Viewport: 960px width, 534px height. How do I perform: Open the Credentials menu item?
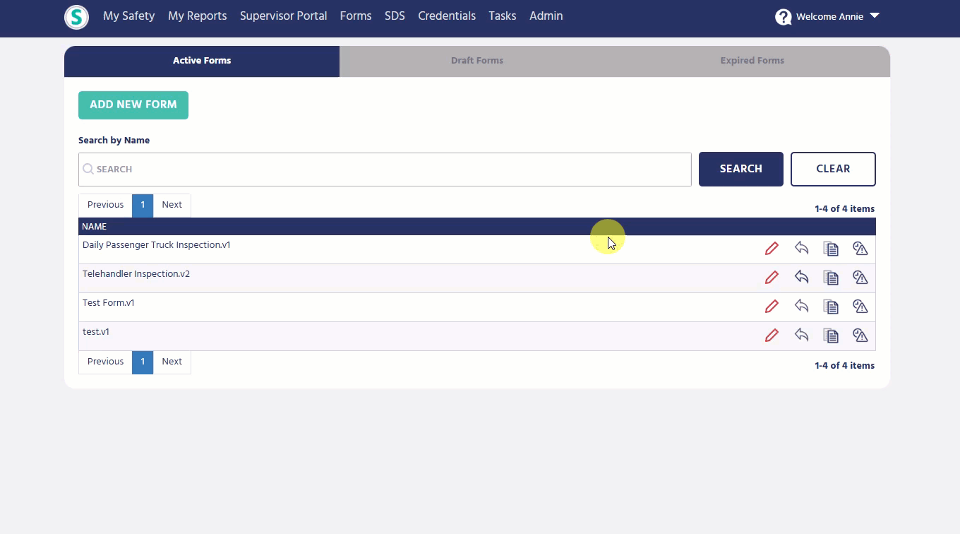pos(447,16)
